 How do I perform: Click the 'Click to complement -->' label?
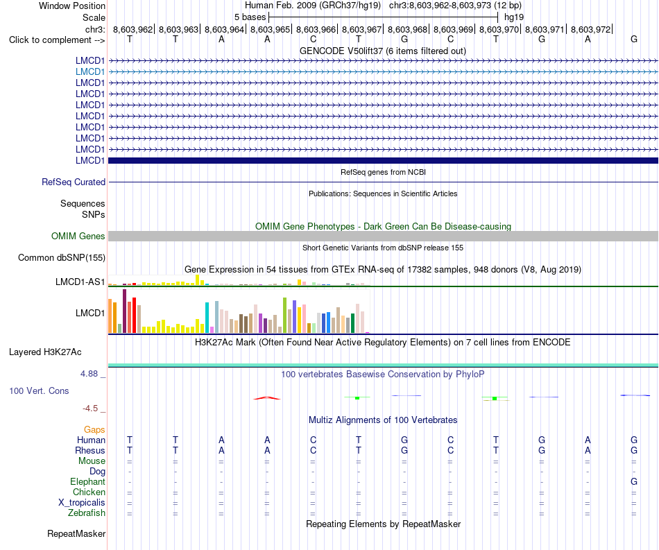(57, 40)
